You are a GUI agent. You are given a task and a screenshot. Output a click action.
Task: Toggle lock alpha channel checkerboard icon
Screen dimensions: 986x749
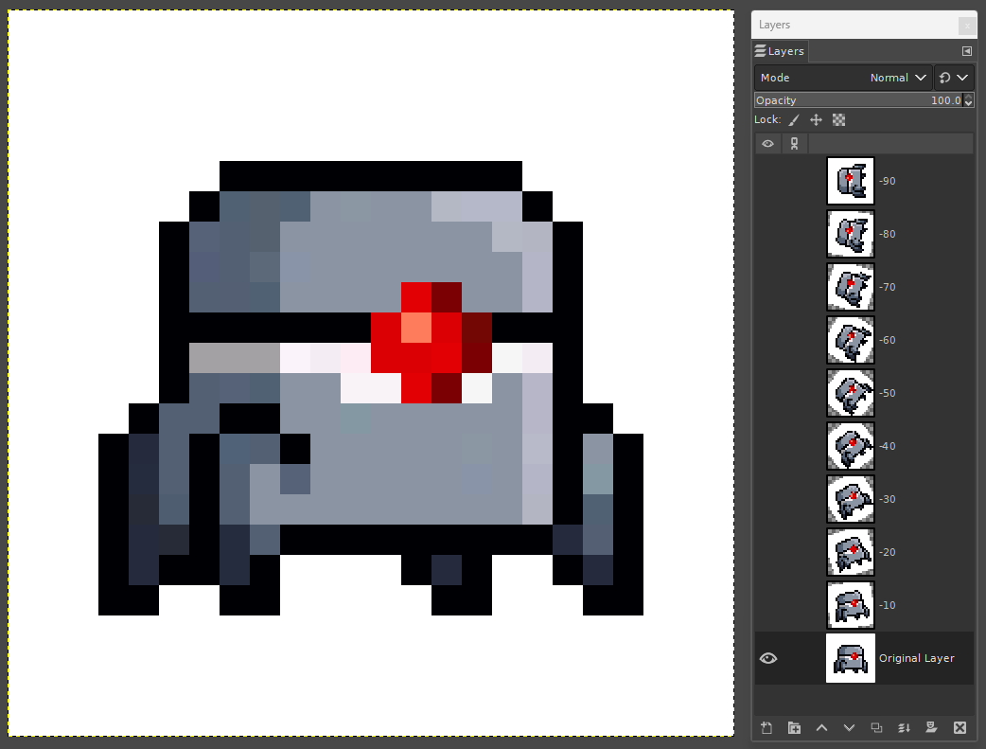coord(838,119)
